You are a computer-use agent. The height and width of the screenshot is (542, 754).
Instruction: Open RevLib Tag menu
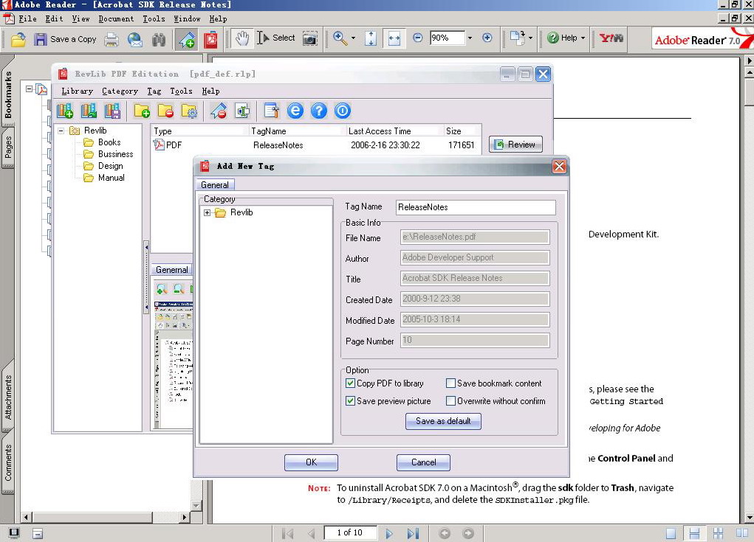[154, 91]
